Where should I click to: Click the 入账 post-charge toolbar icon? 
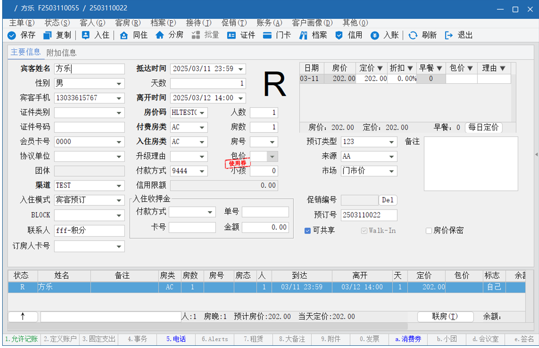click(375, 35)
